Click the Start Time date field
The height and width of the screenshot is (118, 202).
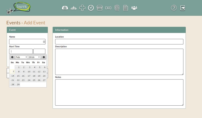tap(21, 51)
